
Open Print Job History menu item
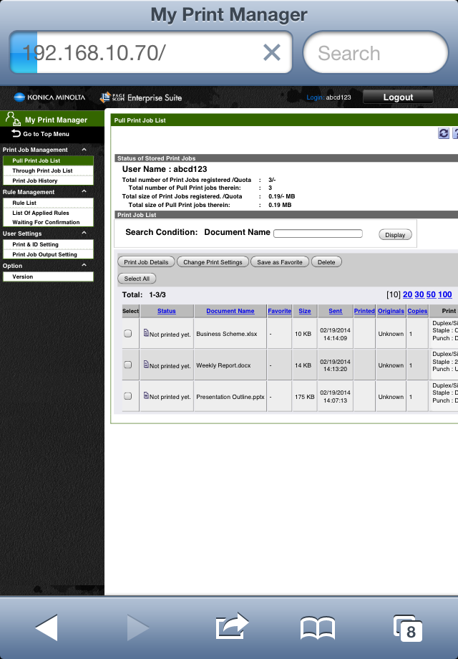coord(48,181)
